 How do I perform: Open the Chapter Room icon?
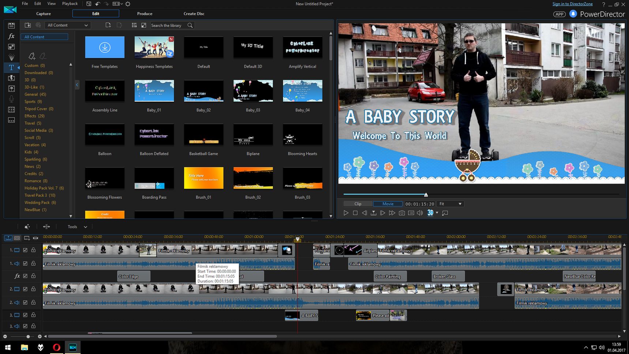11,110
